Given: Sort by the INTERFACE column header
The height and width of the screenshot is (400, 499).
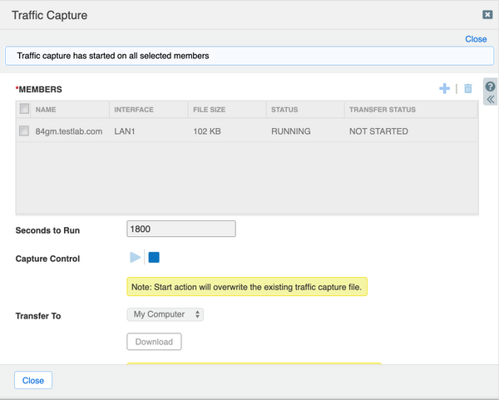Looking at the screenshot, I should (149, 110).
